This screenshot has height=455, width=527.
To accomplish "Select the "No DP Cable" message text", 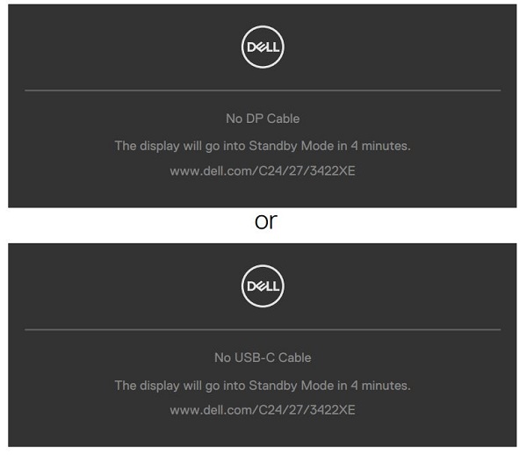I will coord(263,119).
